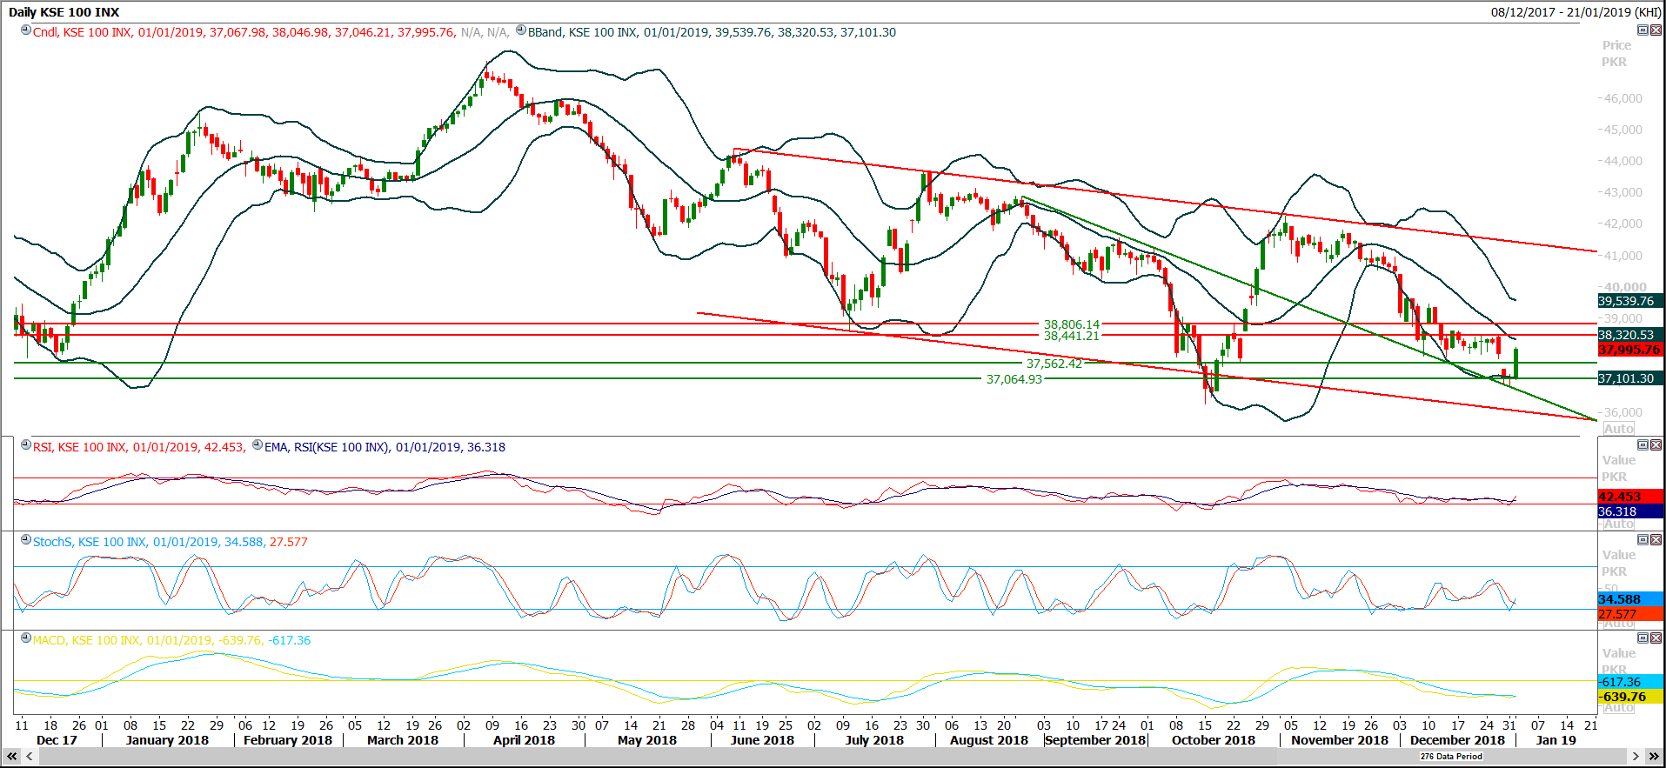Toggle Auto scale on the RSI pane
1666x768 pixels.
[1618, 524]
